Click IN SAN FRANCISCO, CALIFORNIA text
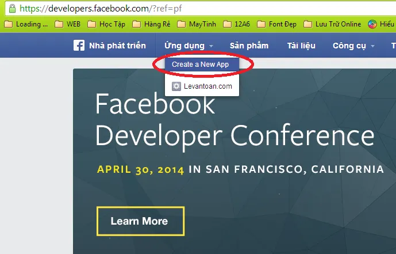The image size is (396, 254). tap(286, 169)
